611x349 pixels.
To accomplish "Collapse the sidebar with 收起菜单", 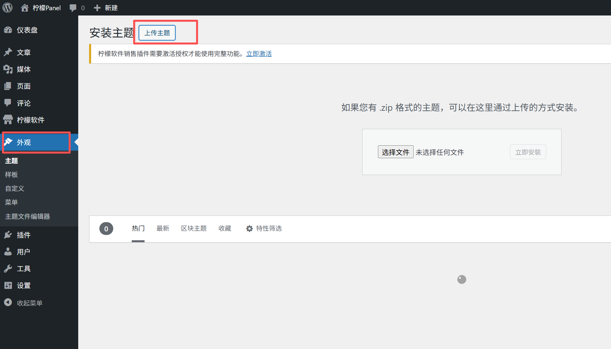I will pyautogui.click(x=29, y=303).
